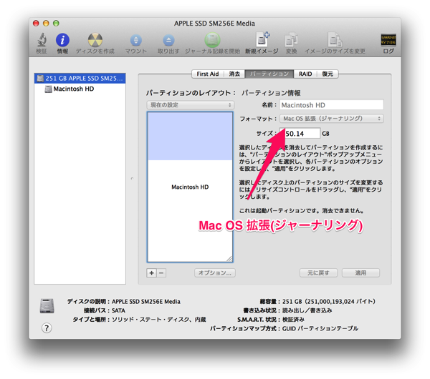
Task: Click the window title APPLE SSD SM256E Media
Action: tap(214, 24)
